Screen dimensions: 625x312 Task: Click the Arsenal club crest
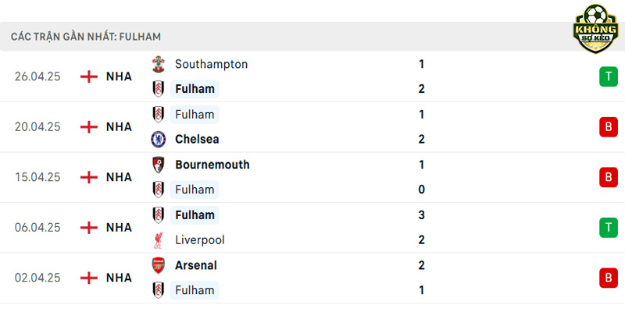pyautogui.click(x=159, y=265)
